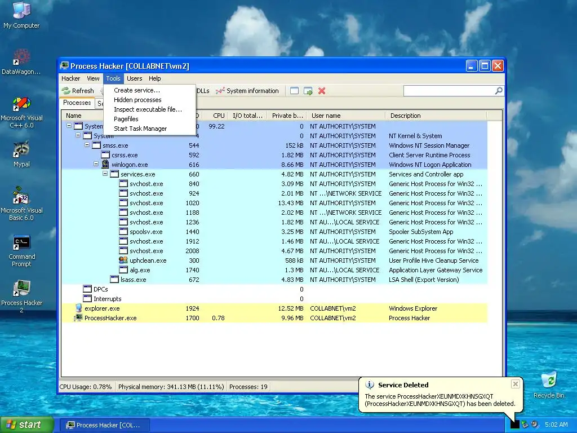Click the Safely Remove Hardware tray icon
The width and height of the screenshot is (577, 433).
click(525, 424)
